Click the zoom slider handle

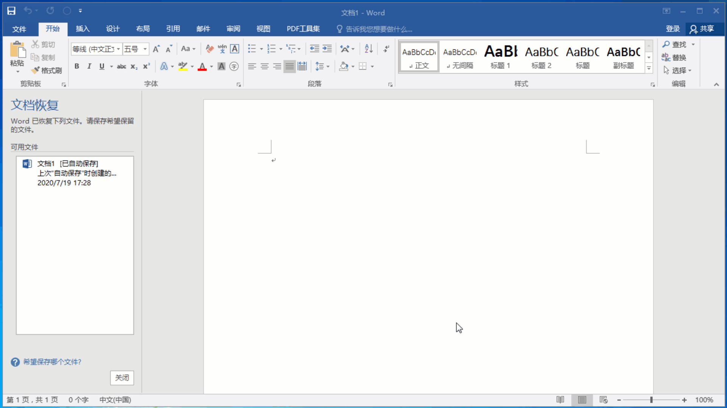click(651, 400)
